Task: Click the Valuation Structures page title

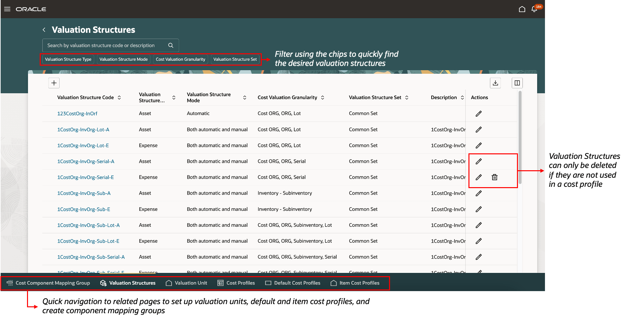Action: (x=93, y=30)
